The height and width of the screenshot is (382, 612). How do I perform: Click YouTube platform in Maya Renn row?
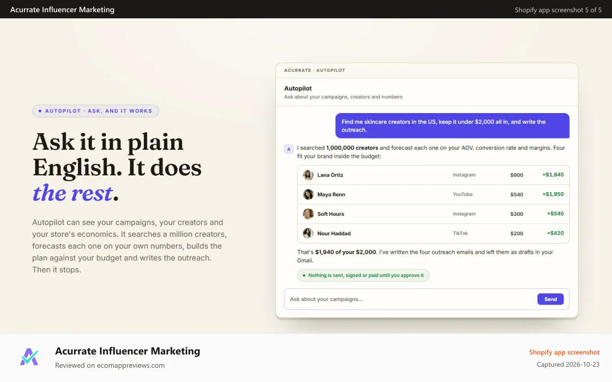[x=463, y=194]
